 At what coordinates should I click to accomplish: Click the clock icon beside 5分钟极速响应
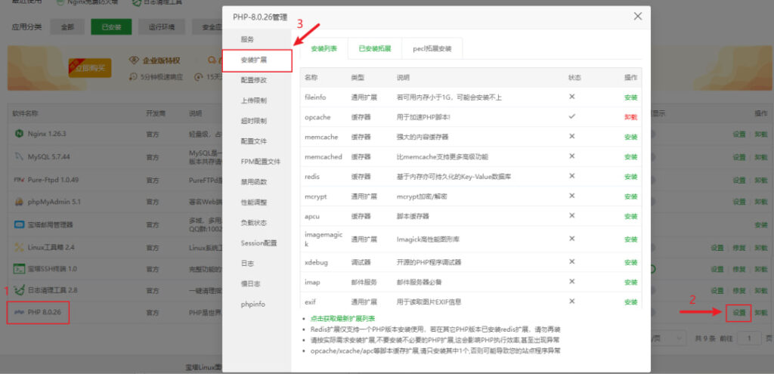click(x=133, y=76)
